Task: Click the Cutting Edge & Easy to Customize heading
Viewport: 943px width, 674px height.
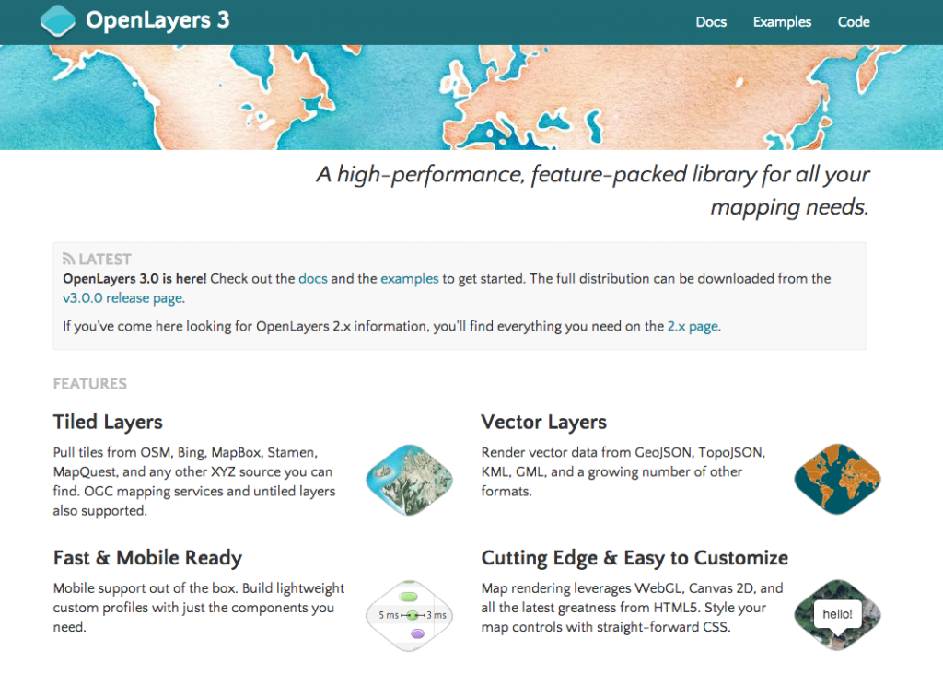Action: tap(634, 558)
